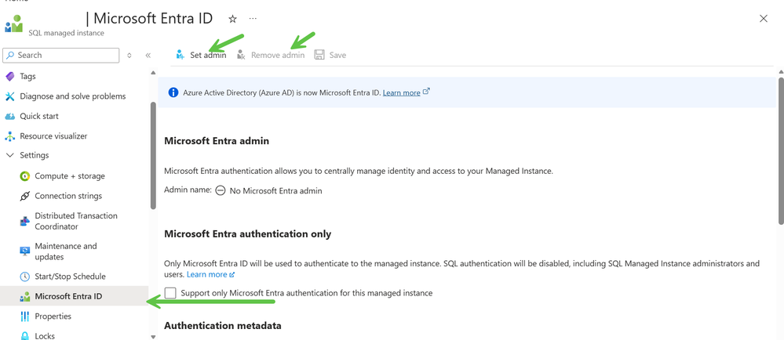This screenshot has width=784, height=340.
Task: Click the Diagnose wrench icon
Action: [x=10, y=96]
